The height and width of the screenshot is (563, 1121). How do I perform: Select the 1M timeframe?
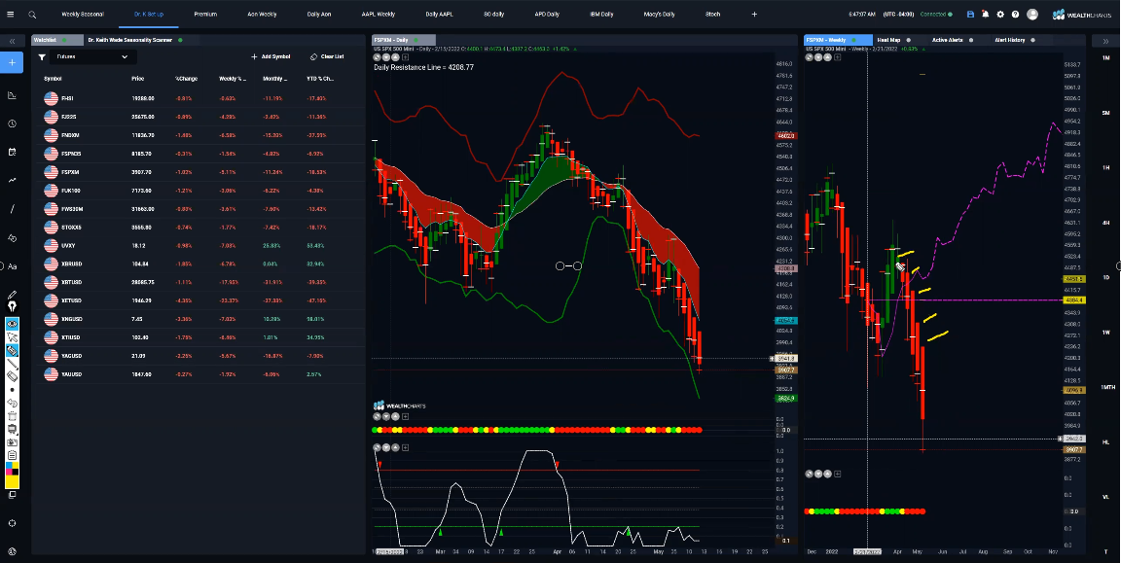click(x=1106, y=58)
